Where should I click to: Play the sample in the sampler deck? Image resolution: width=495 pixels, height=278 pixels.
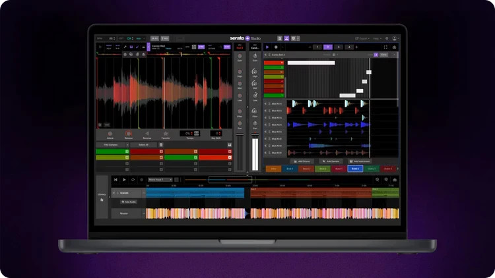pyautogui.click(x=100, y=47)
